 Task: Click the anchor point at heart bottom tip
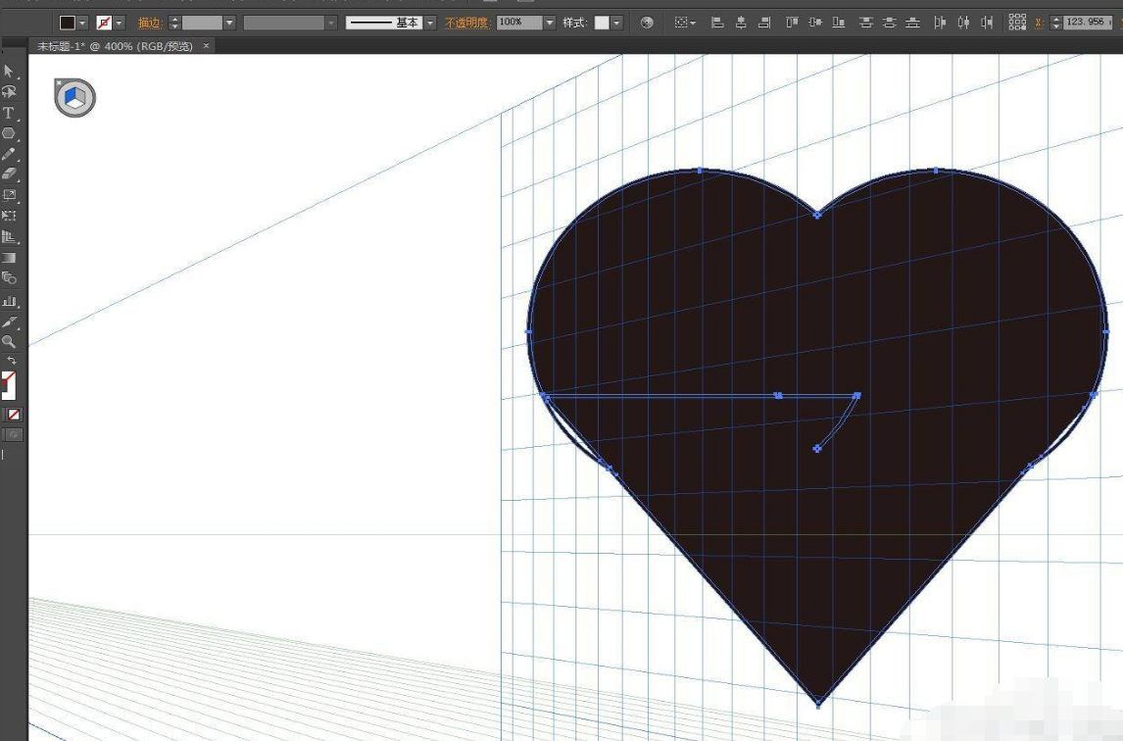click(818, 705)
